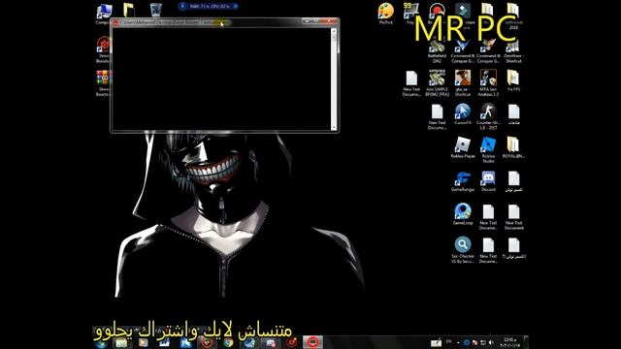621x349 pixels.
Task: Open the New Text Document left of Join SIMPLE
Action: (x=411, y=83)
